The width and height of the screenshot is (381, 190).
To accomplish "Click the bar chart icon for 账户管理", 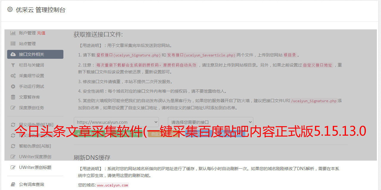I will [x=13, y=33].
